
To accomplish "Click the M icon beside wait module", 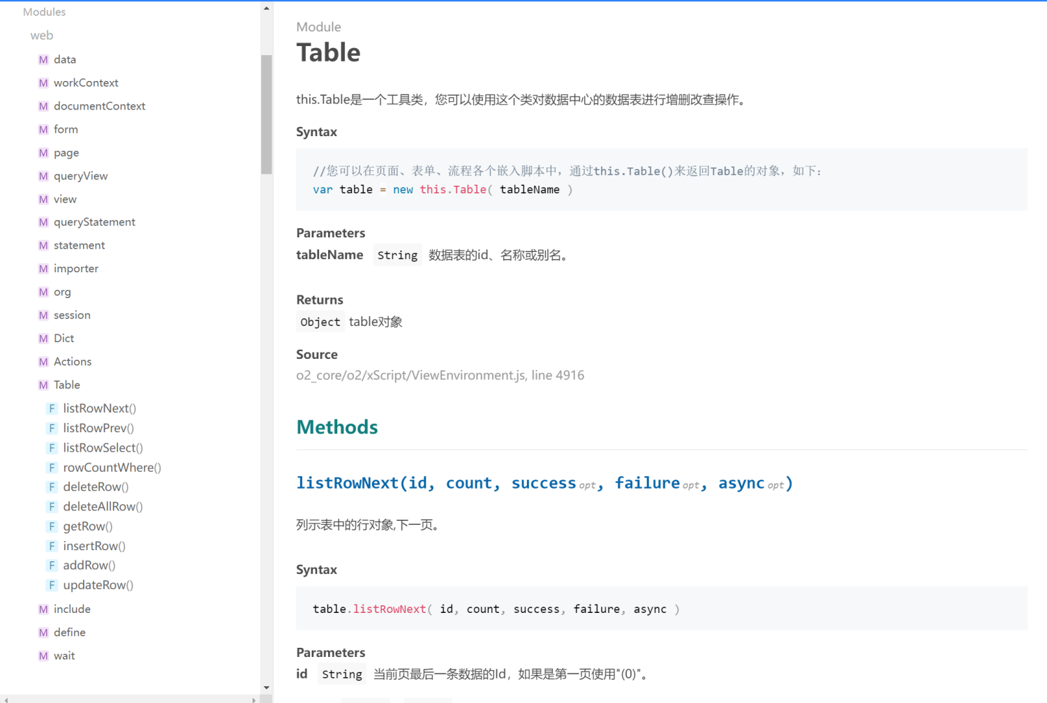I will 43,656.
